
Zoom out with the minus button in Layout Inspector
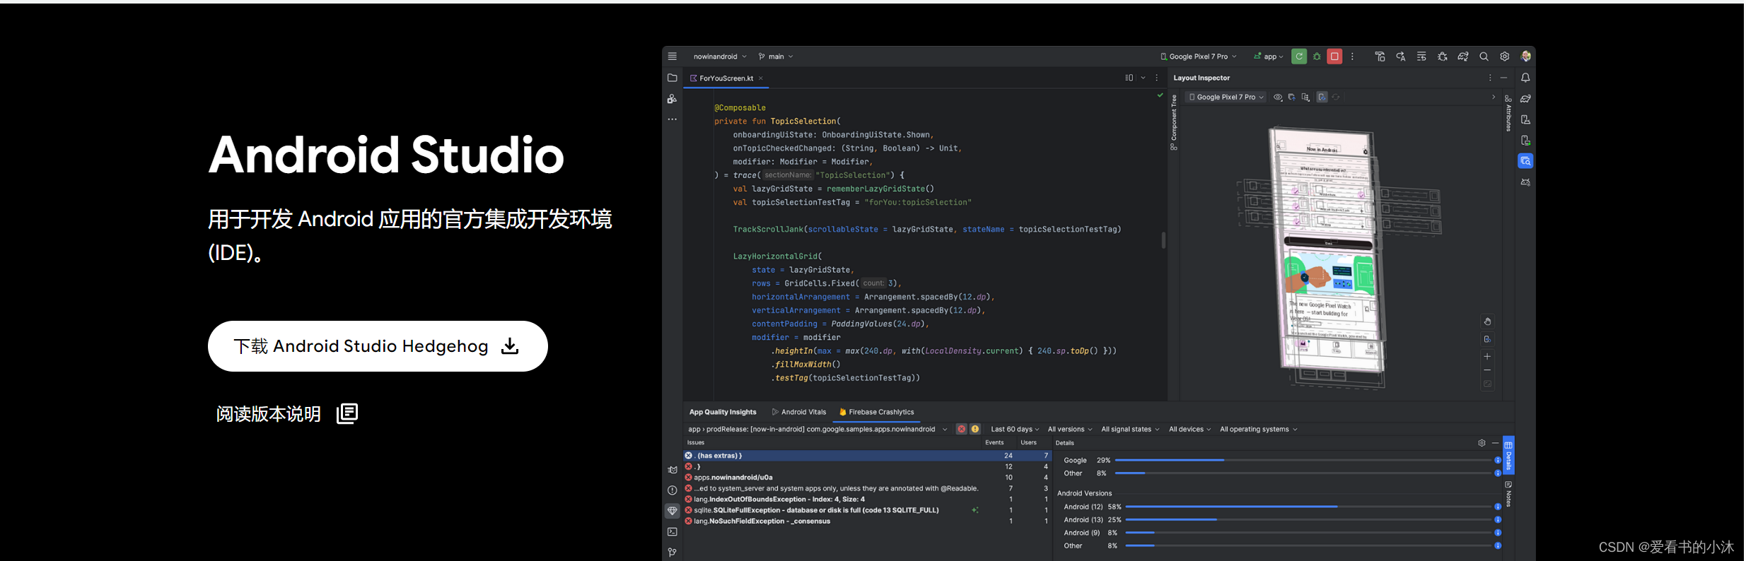point(1487,370)
